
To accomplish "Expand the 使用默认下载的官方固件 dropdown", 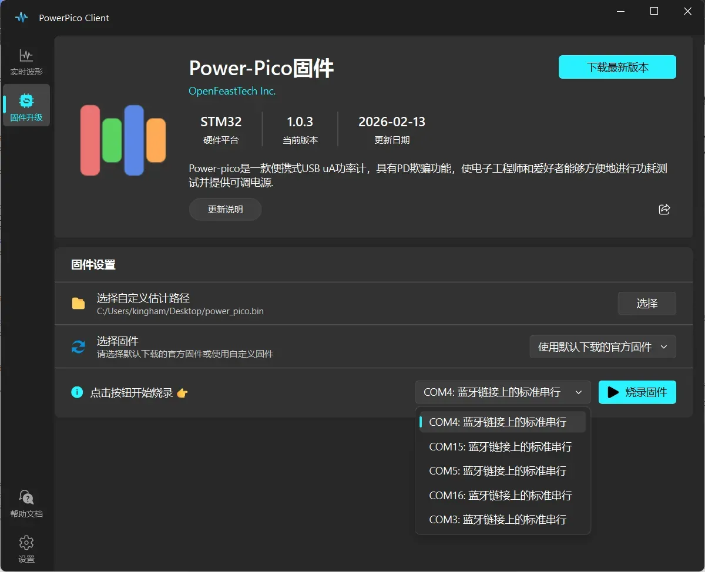I will click(603, 347).
